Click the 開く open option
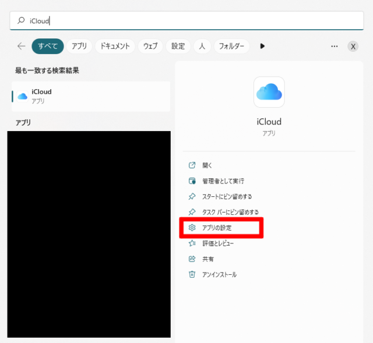The image size is (373, 343). point(207,165)
